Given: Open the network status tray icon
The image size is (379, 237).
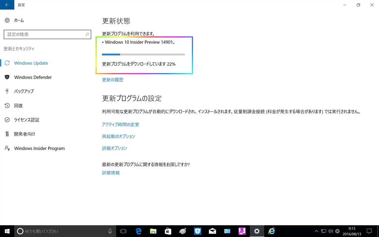Looking at the screenshot, I should (x=323, y=231).
